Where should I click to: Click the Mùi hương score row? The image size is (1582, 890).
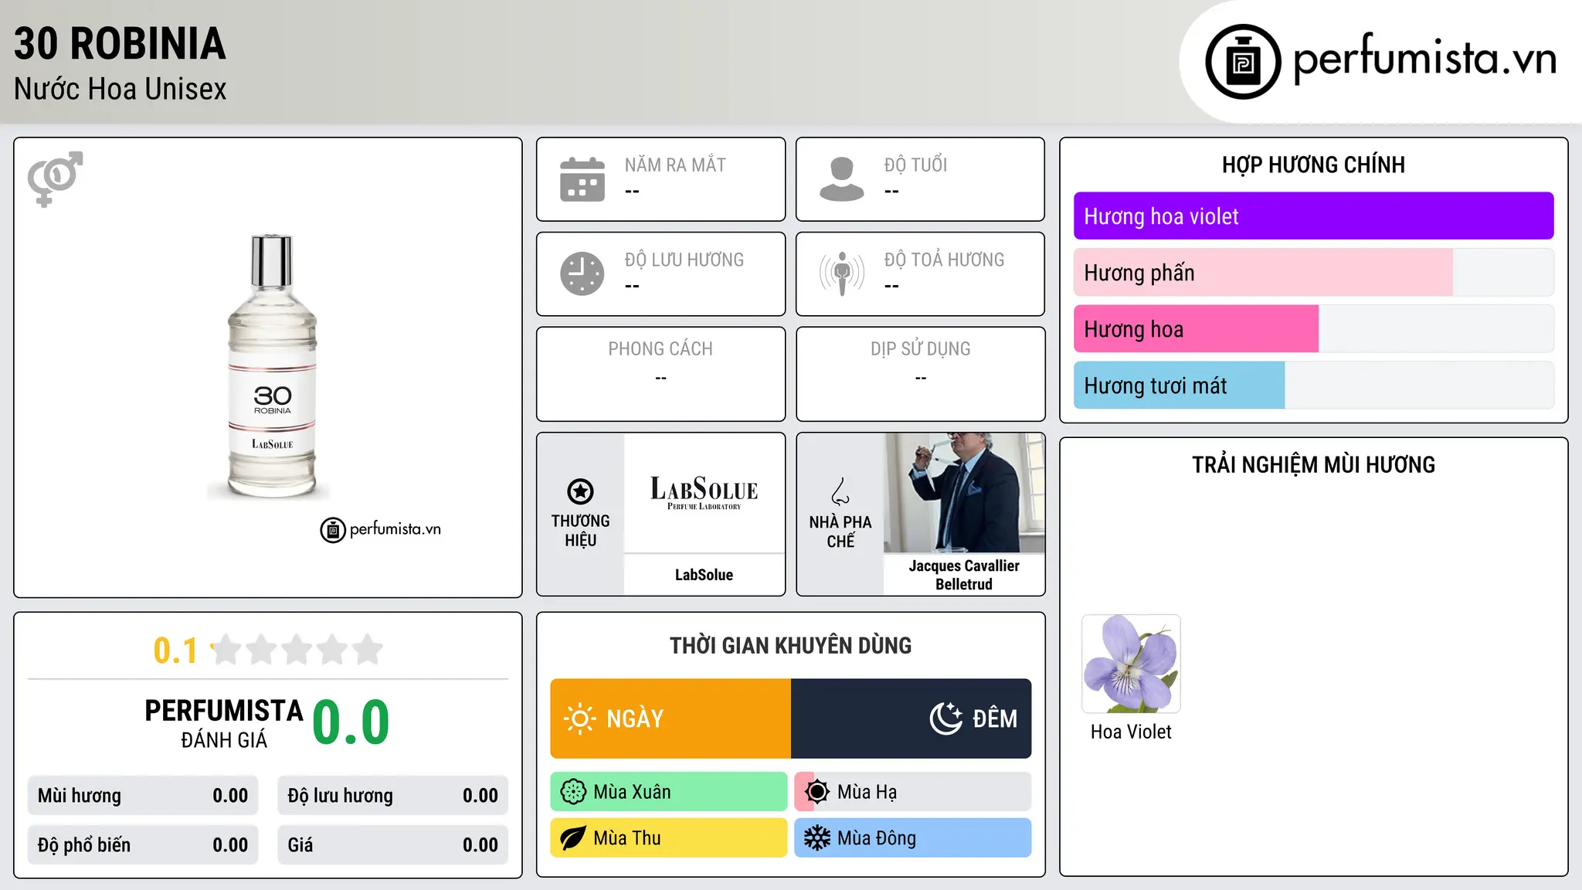(143, 796)
